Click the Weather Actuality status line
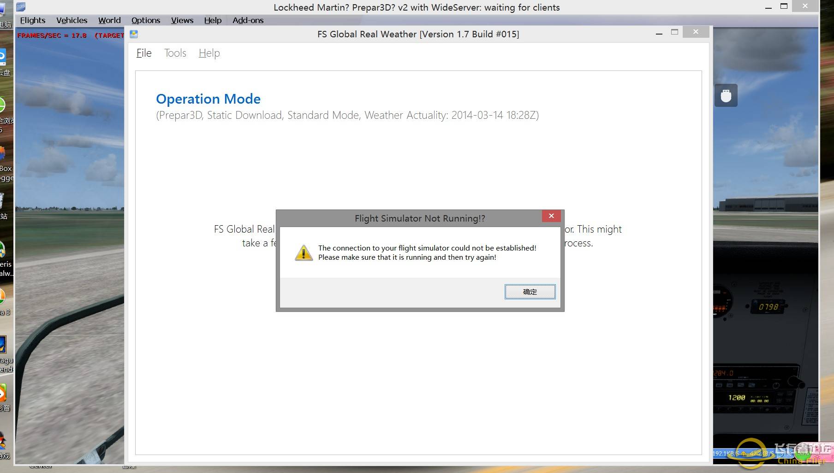The height and width of the screenshot is (473, 834). pyautogui.click(x=347, y=115)
